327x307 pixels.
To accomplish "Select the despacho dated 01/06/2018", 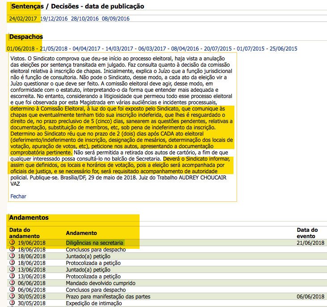I will (21, 49).
